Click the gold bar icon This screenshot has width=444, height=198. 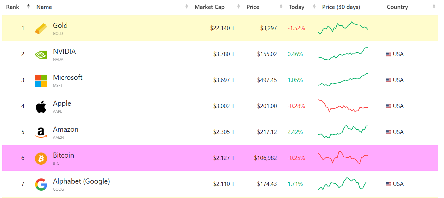tap(40, 28)
